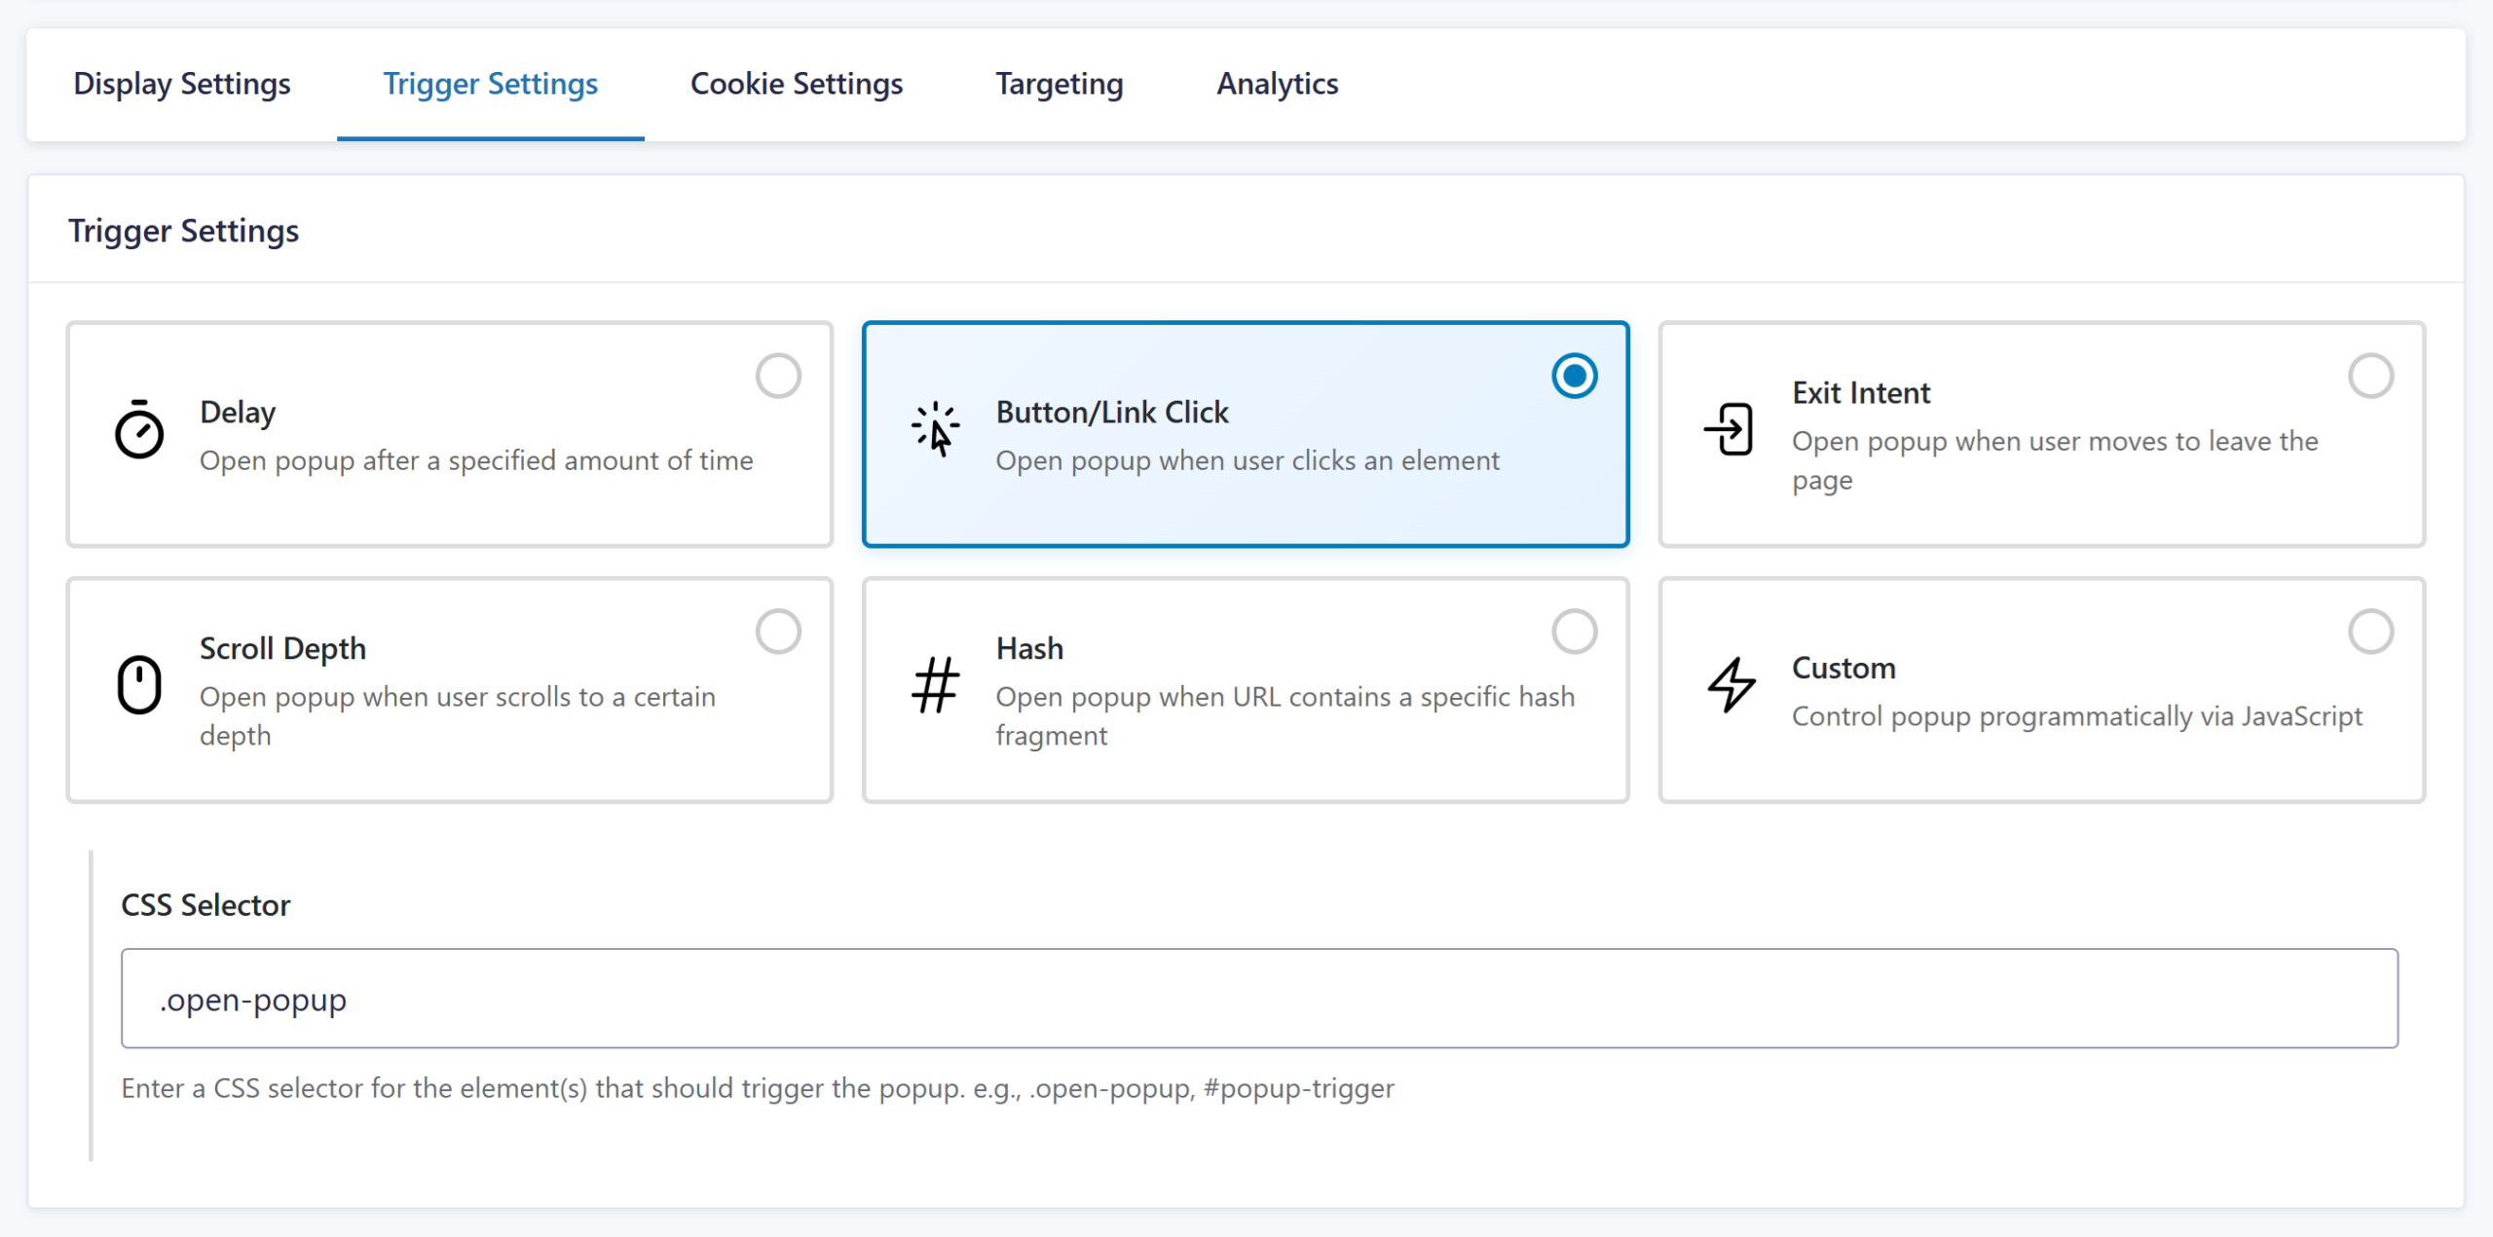Click the Hash symbol icon
This screenshot has width=2493, height=1237.
(935, 685)
